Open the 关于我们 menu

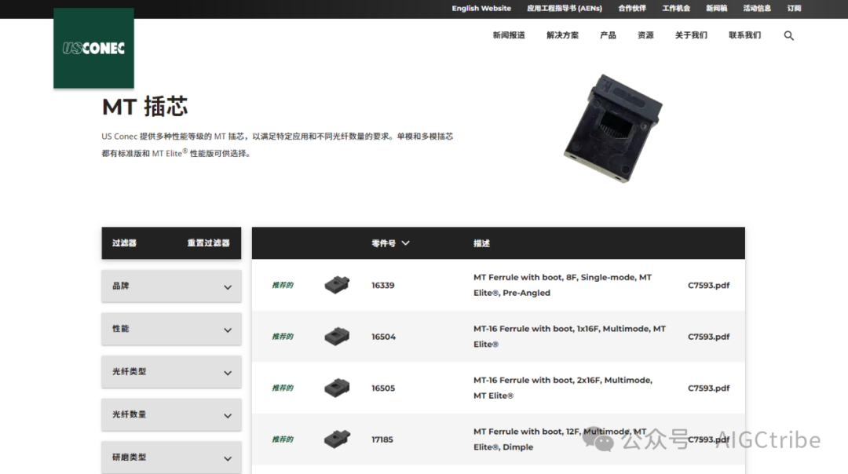coord(691,35)
